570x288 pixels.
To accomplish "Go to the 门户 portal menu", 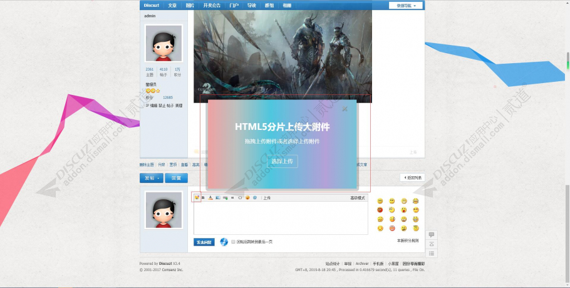I will pos(234,6).
